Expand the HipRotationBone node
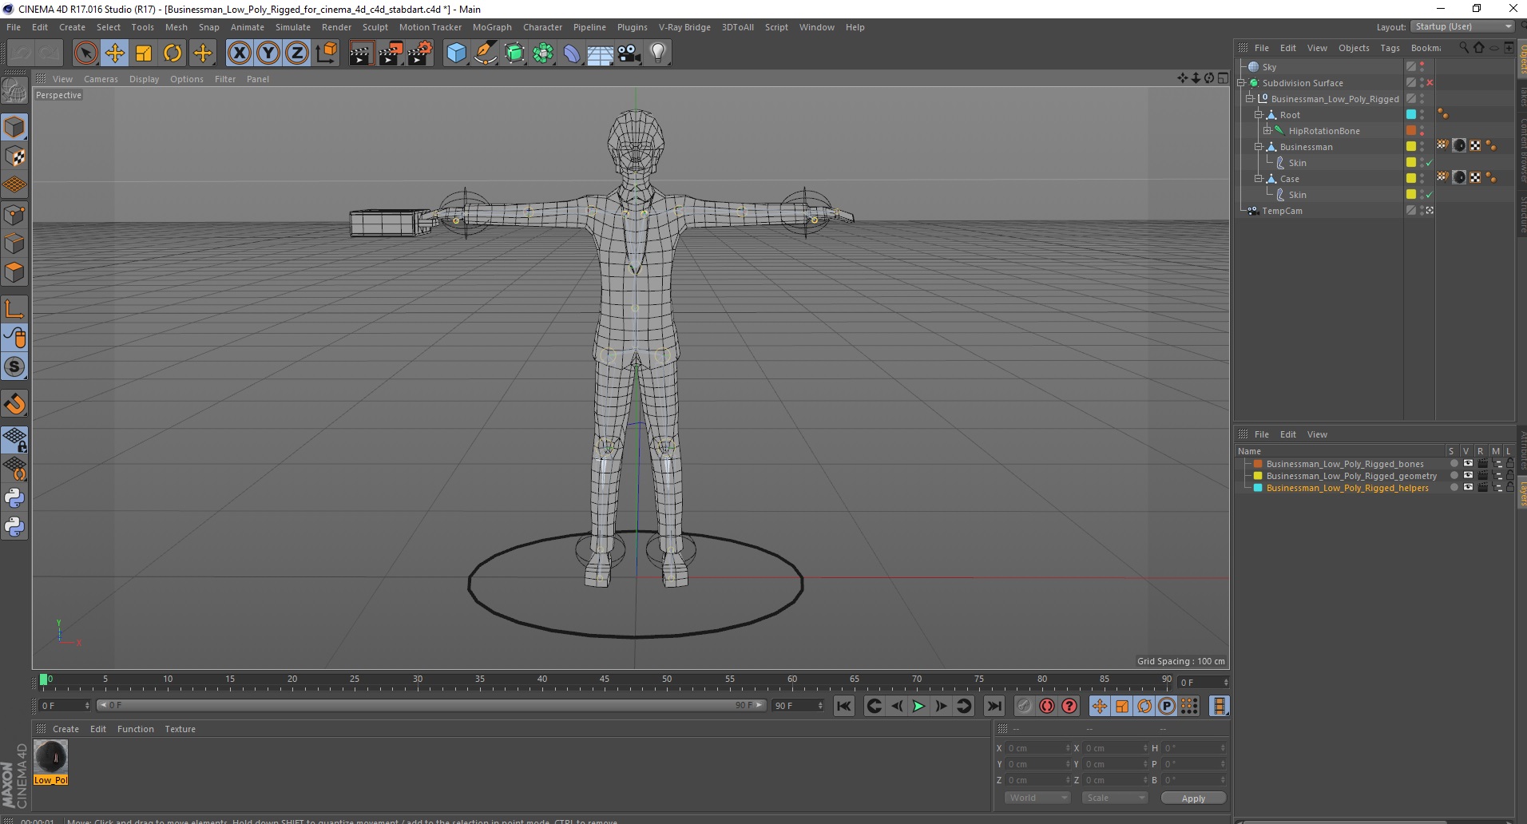 [x=1267, y=131]
